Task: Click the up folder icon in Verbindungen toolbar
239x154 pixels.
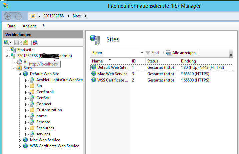Action: [26, 42]
